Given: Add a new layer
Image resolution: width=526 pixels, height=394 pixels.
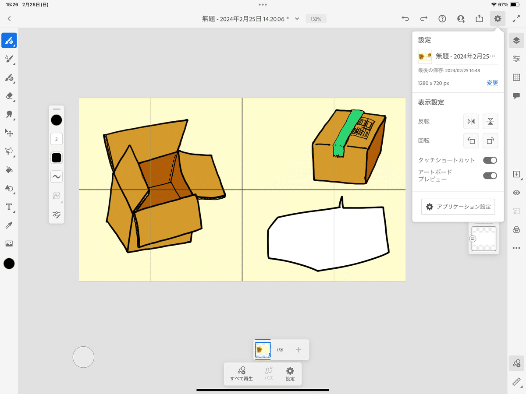Looking at the screenshot, I should [516, 174].
